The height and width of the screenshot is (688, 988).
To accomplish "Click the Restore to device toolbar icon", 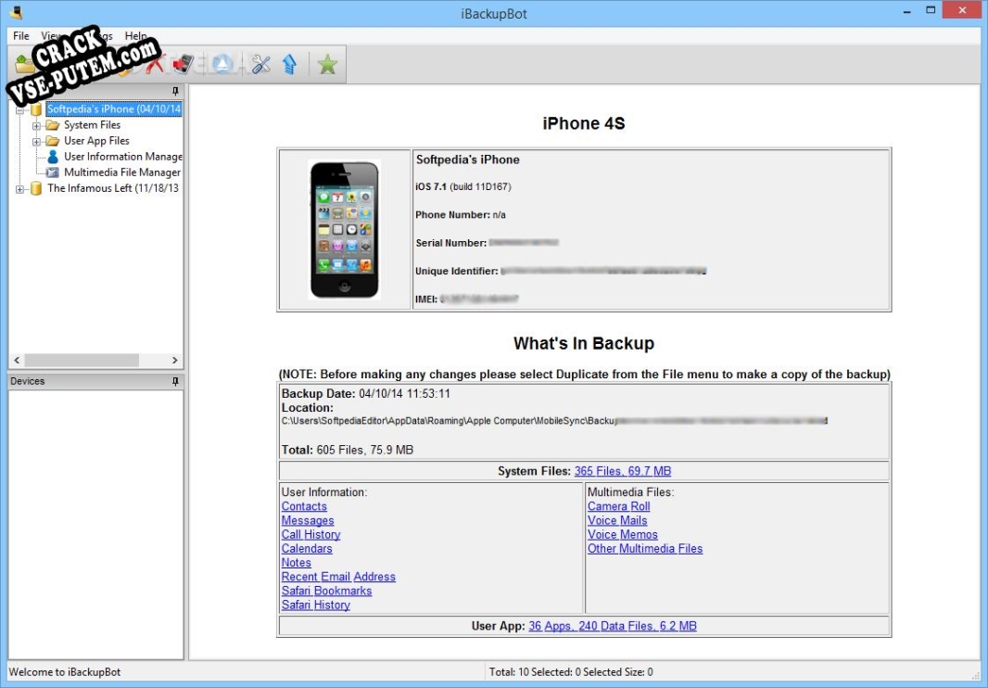I will pyautogui.click(x=184, y=64).
